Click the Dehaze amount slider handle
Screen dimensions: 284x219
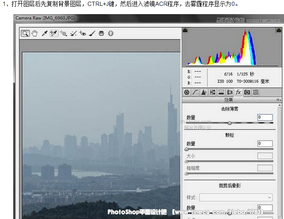point(230,123)
